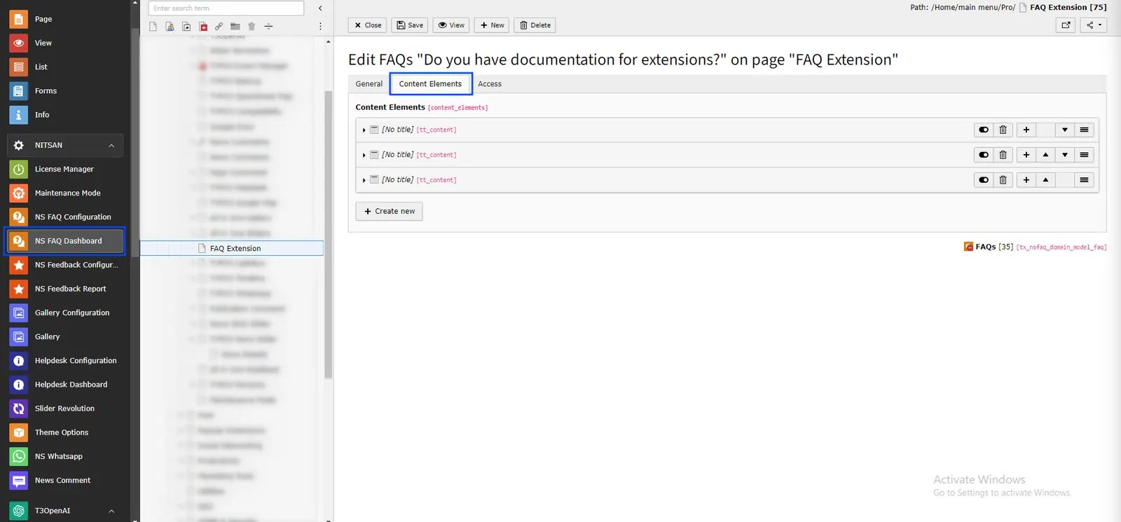Open the List module
Screen dimensions: 1121x522
[64, 67]
